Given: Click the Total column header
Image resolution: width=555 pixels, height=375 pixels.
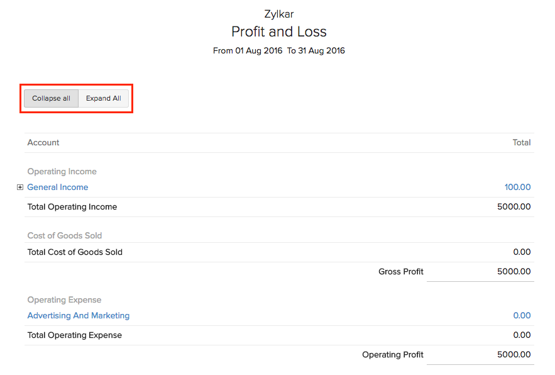Looking at the screenshot, I should 522,143.
